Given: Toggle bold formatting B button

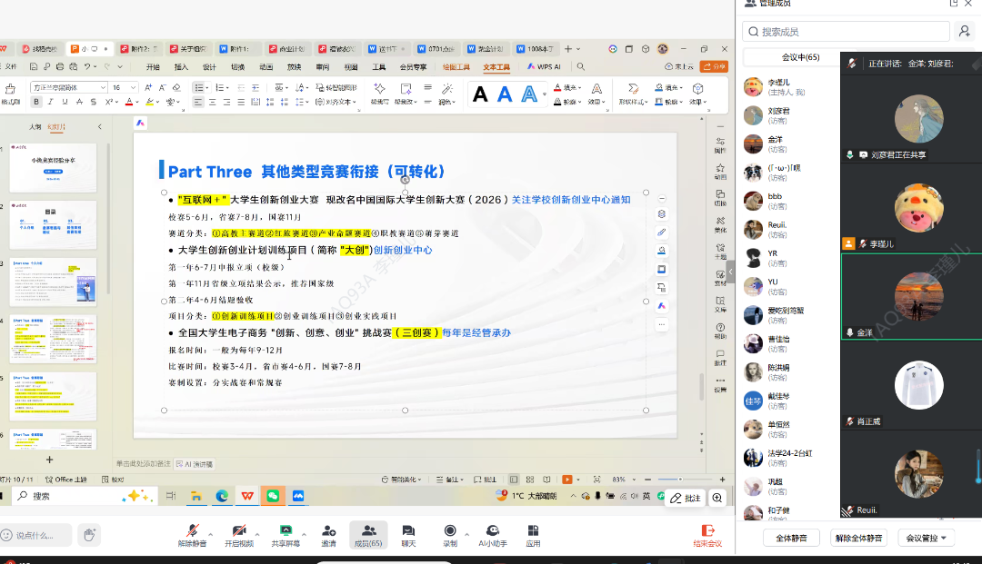Looking at the screenshot, I should pos(36,102).
